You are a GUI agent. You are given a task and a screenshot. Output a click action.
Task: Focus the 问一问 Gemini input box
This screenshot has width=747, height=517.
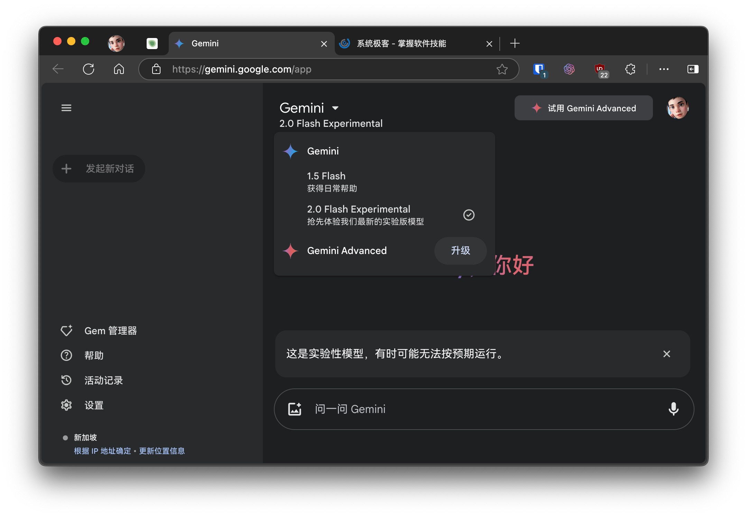pos(484,409)
